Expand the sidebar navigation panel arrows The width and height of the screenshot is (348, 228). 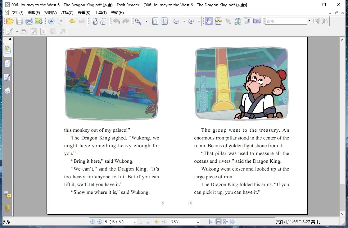(10, 39)
